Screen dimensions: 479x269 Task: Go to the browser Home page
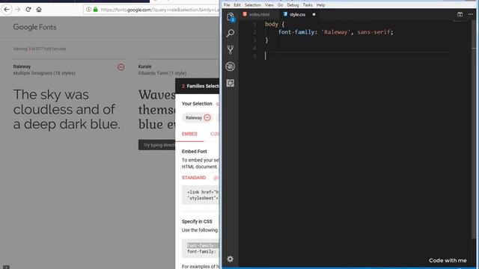[39, 10]
